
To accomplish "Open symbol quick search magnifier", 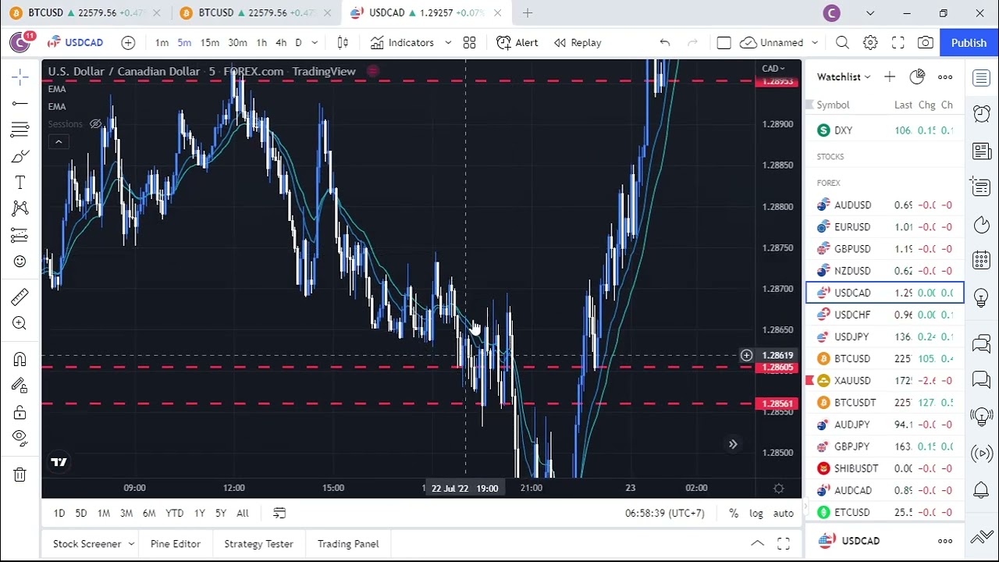I will click(x=842, y=43).
